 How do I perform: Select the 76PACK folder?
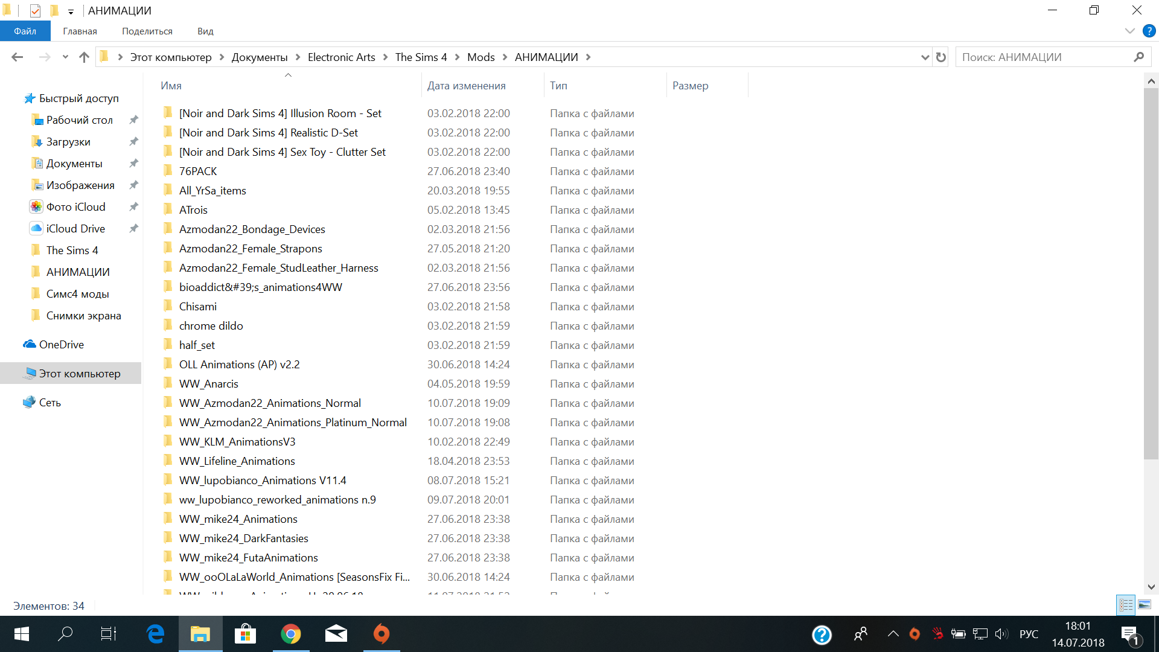point(197,171)
